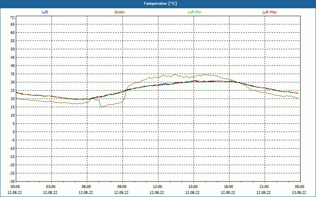Click the 0 value on the temperature axis

point(14,132)
